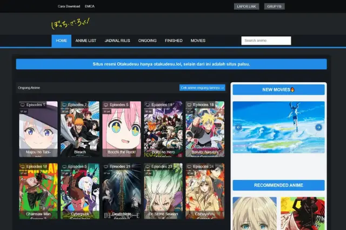Viewport: 346px width, 230px height.
Task: Click the 'Ongoing Anime' section label
Action: coord(29,88)
